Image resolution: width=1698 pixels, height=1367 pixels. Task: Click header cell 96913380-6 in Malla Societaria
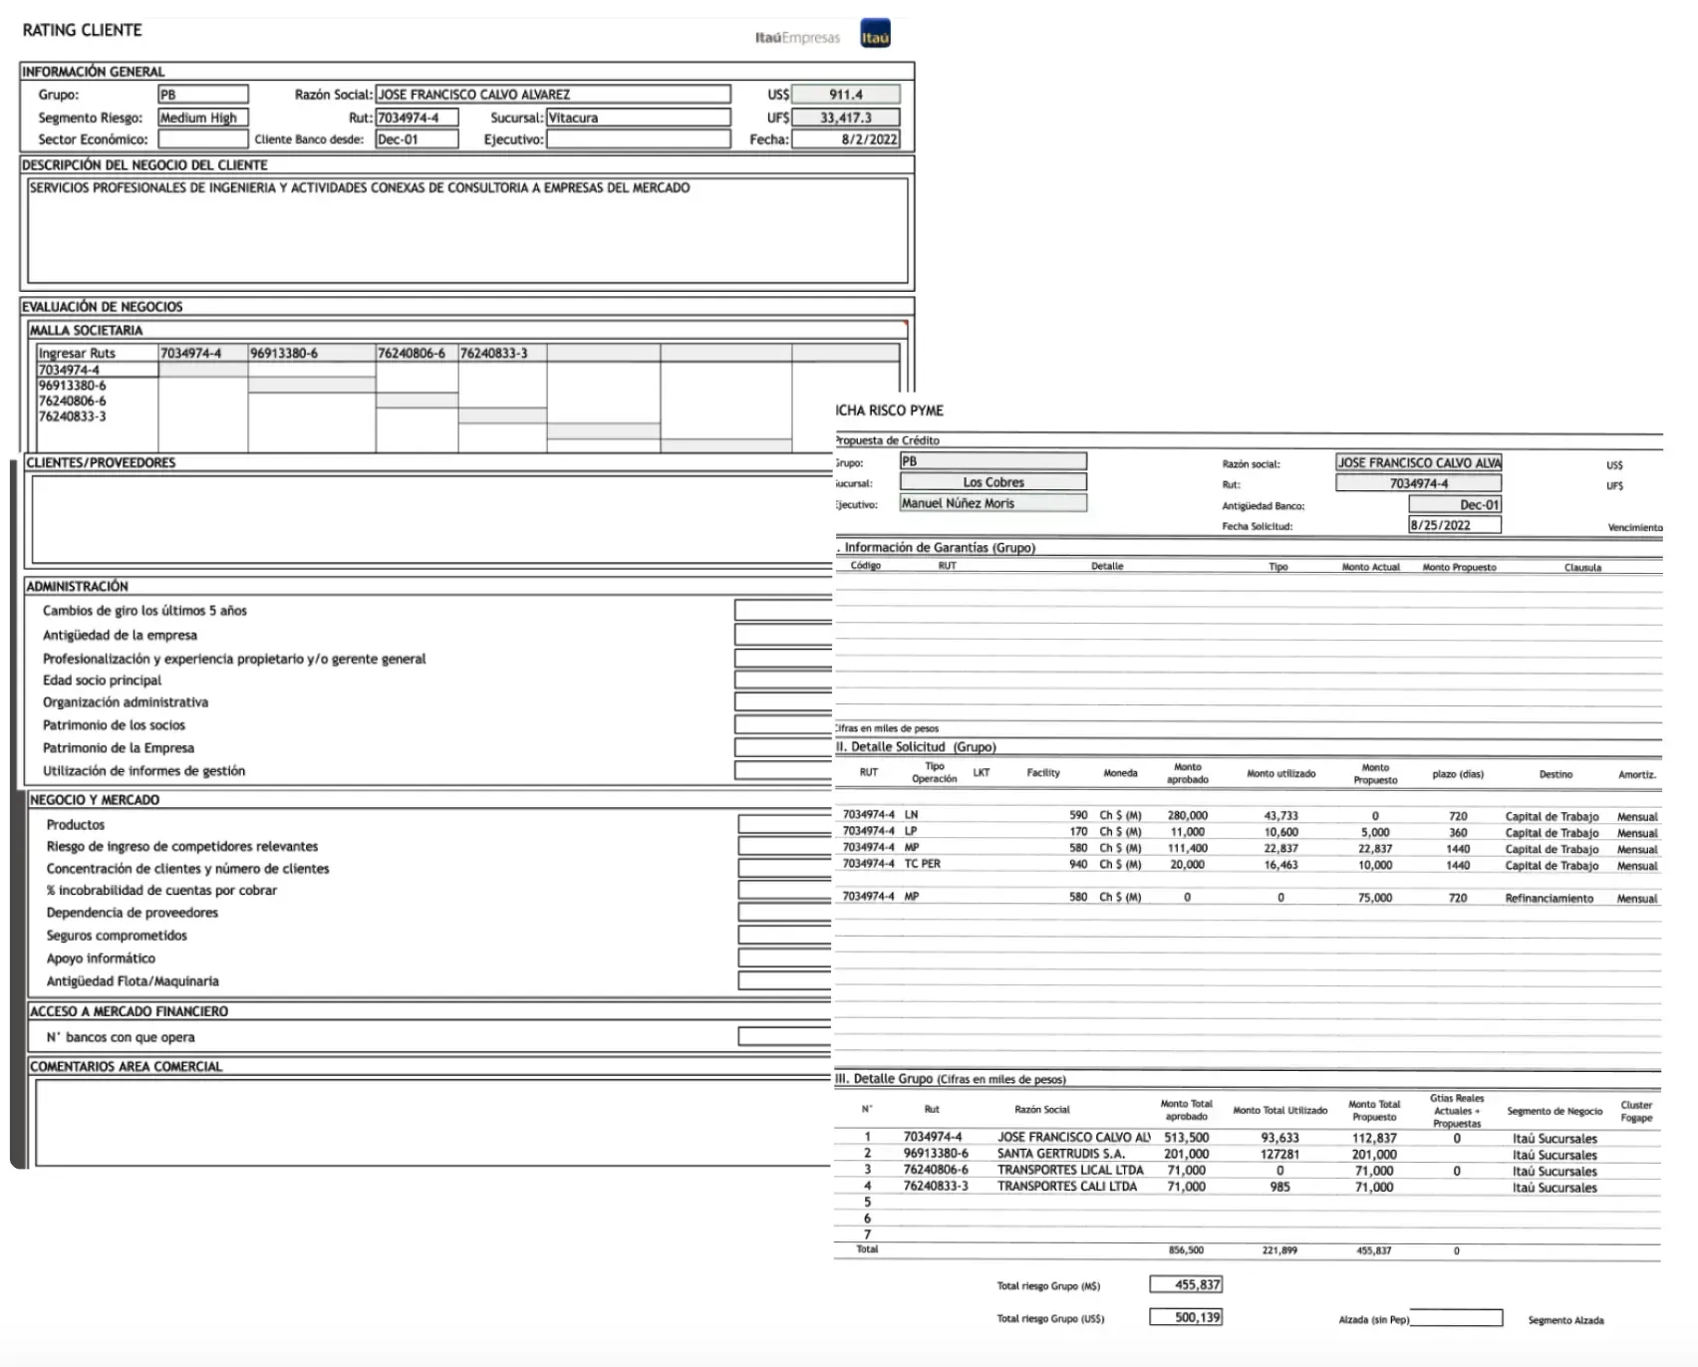(x=312, y=353)
